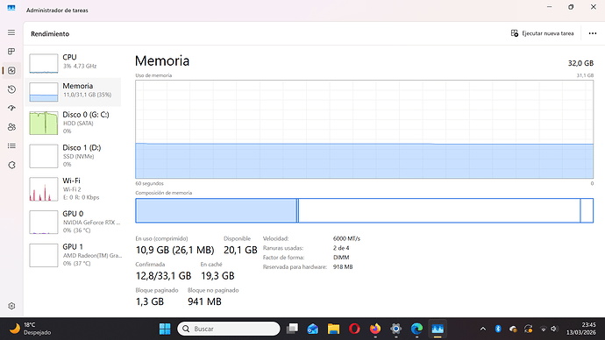Open the clock showing 23:45
This screenshot has width=605, height=340.
[x=580, y=329]
